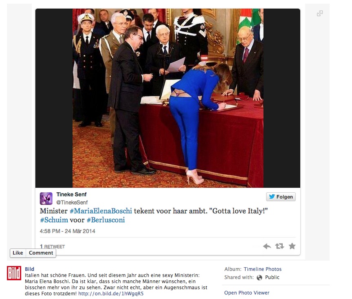Screen dimensions: 352x299
Task: Open the Comment option
Action: point(41,253)
